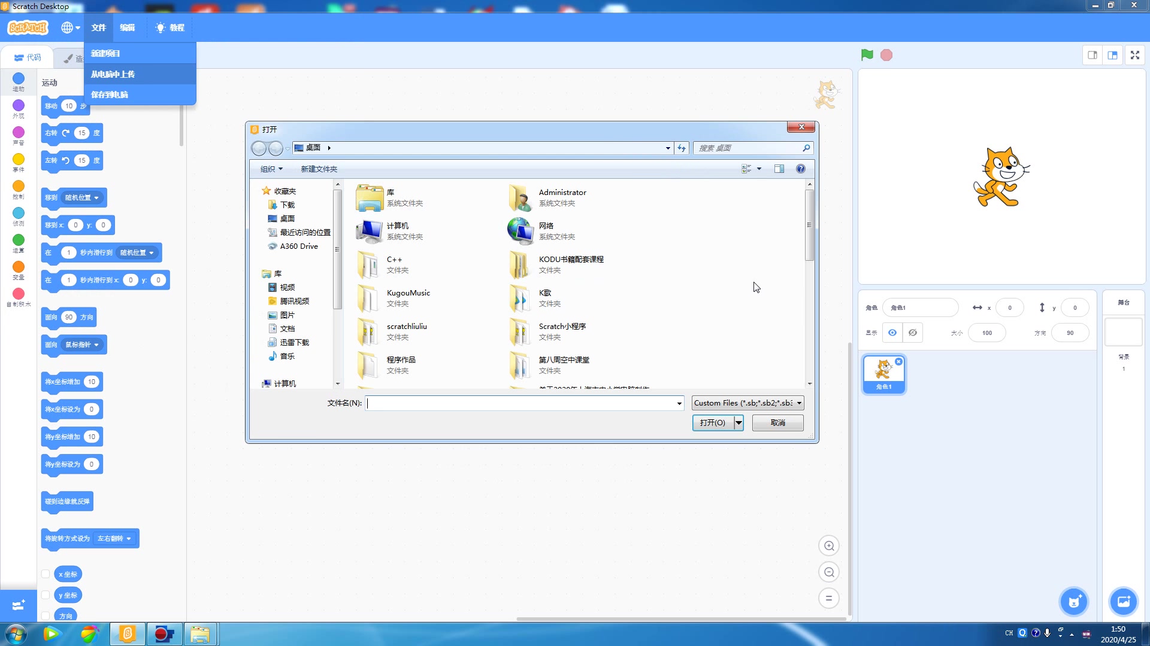
Task: Select the 角色1 sprite thumbnail
Action: point(884,374)
